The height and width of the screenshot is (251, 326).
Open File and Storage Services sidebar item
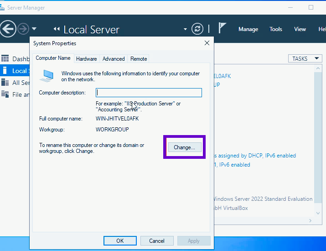15,94
